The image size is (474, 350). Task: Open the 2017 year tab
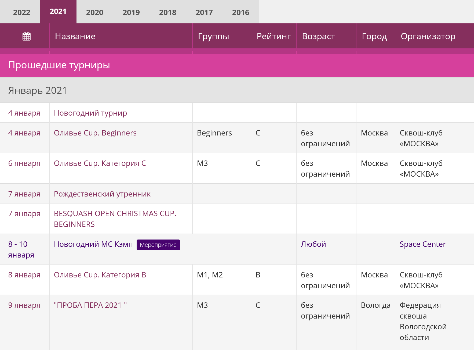pyautogui.click(x=204, y=12)
